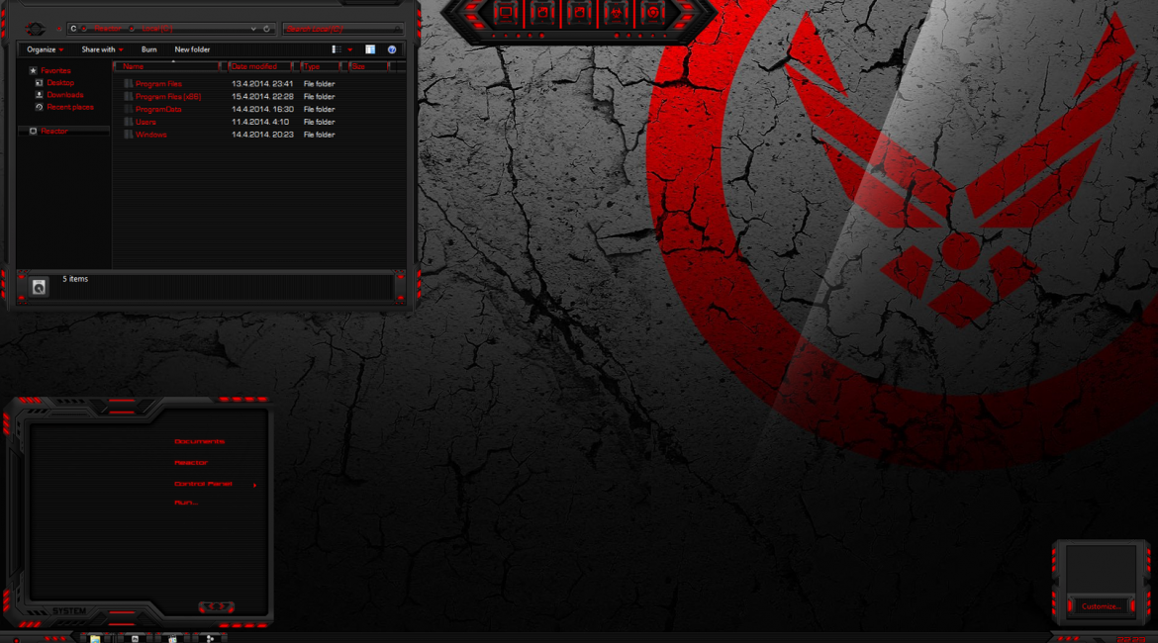Image resolution: width=1158 pixels, height=643 pixels.
Task: Click the Program Files folder icon
Action: (x=129, y=83)
